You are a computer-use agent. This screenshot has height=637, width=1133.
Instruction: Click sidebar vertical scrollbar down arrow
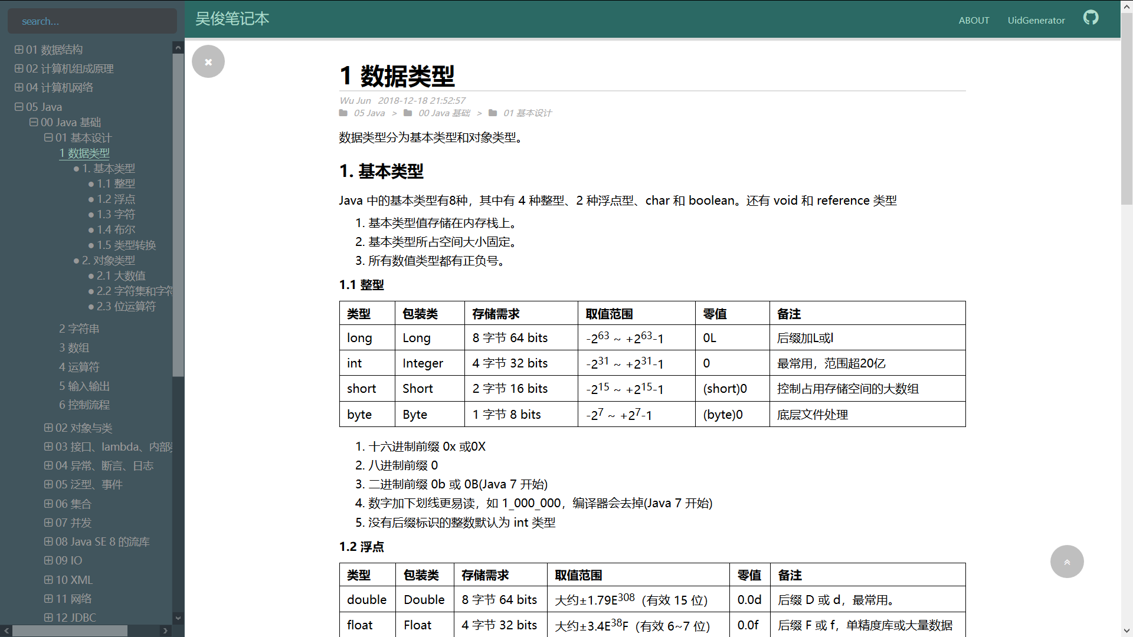click(178, 618)
